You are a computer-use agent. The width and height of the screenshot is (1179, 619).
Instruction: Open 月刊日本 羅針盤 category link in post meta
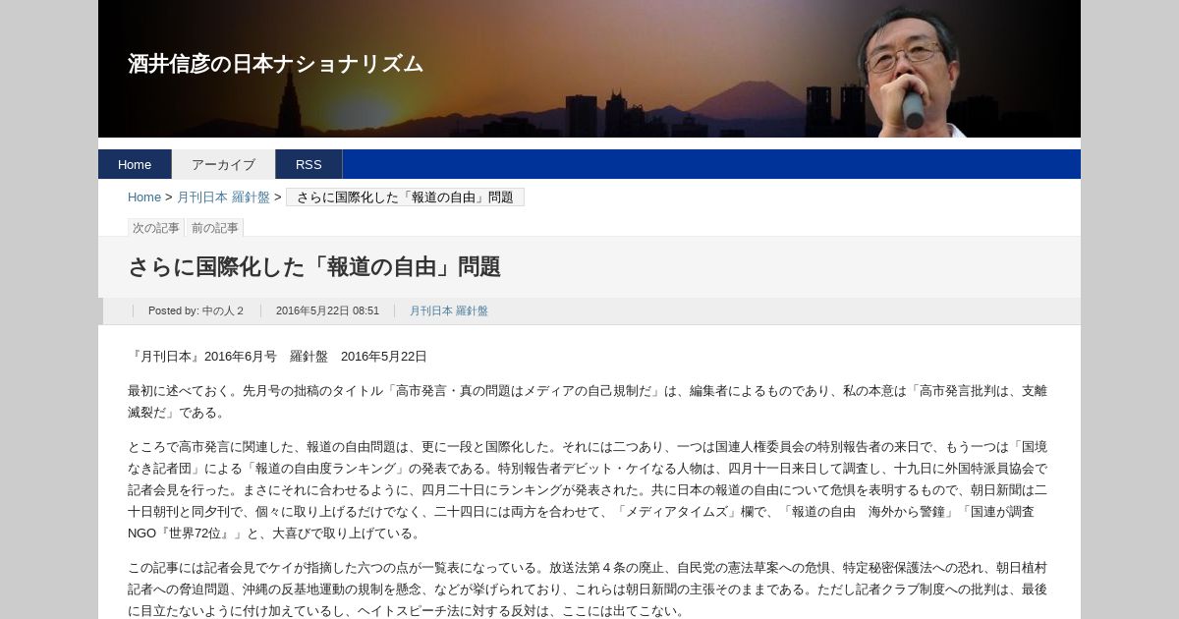pos(449,310)
